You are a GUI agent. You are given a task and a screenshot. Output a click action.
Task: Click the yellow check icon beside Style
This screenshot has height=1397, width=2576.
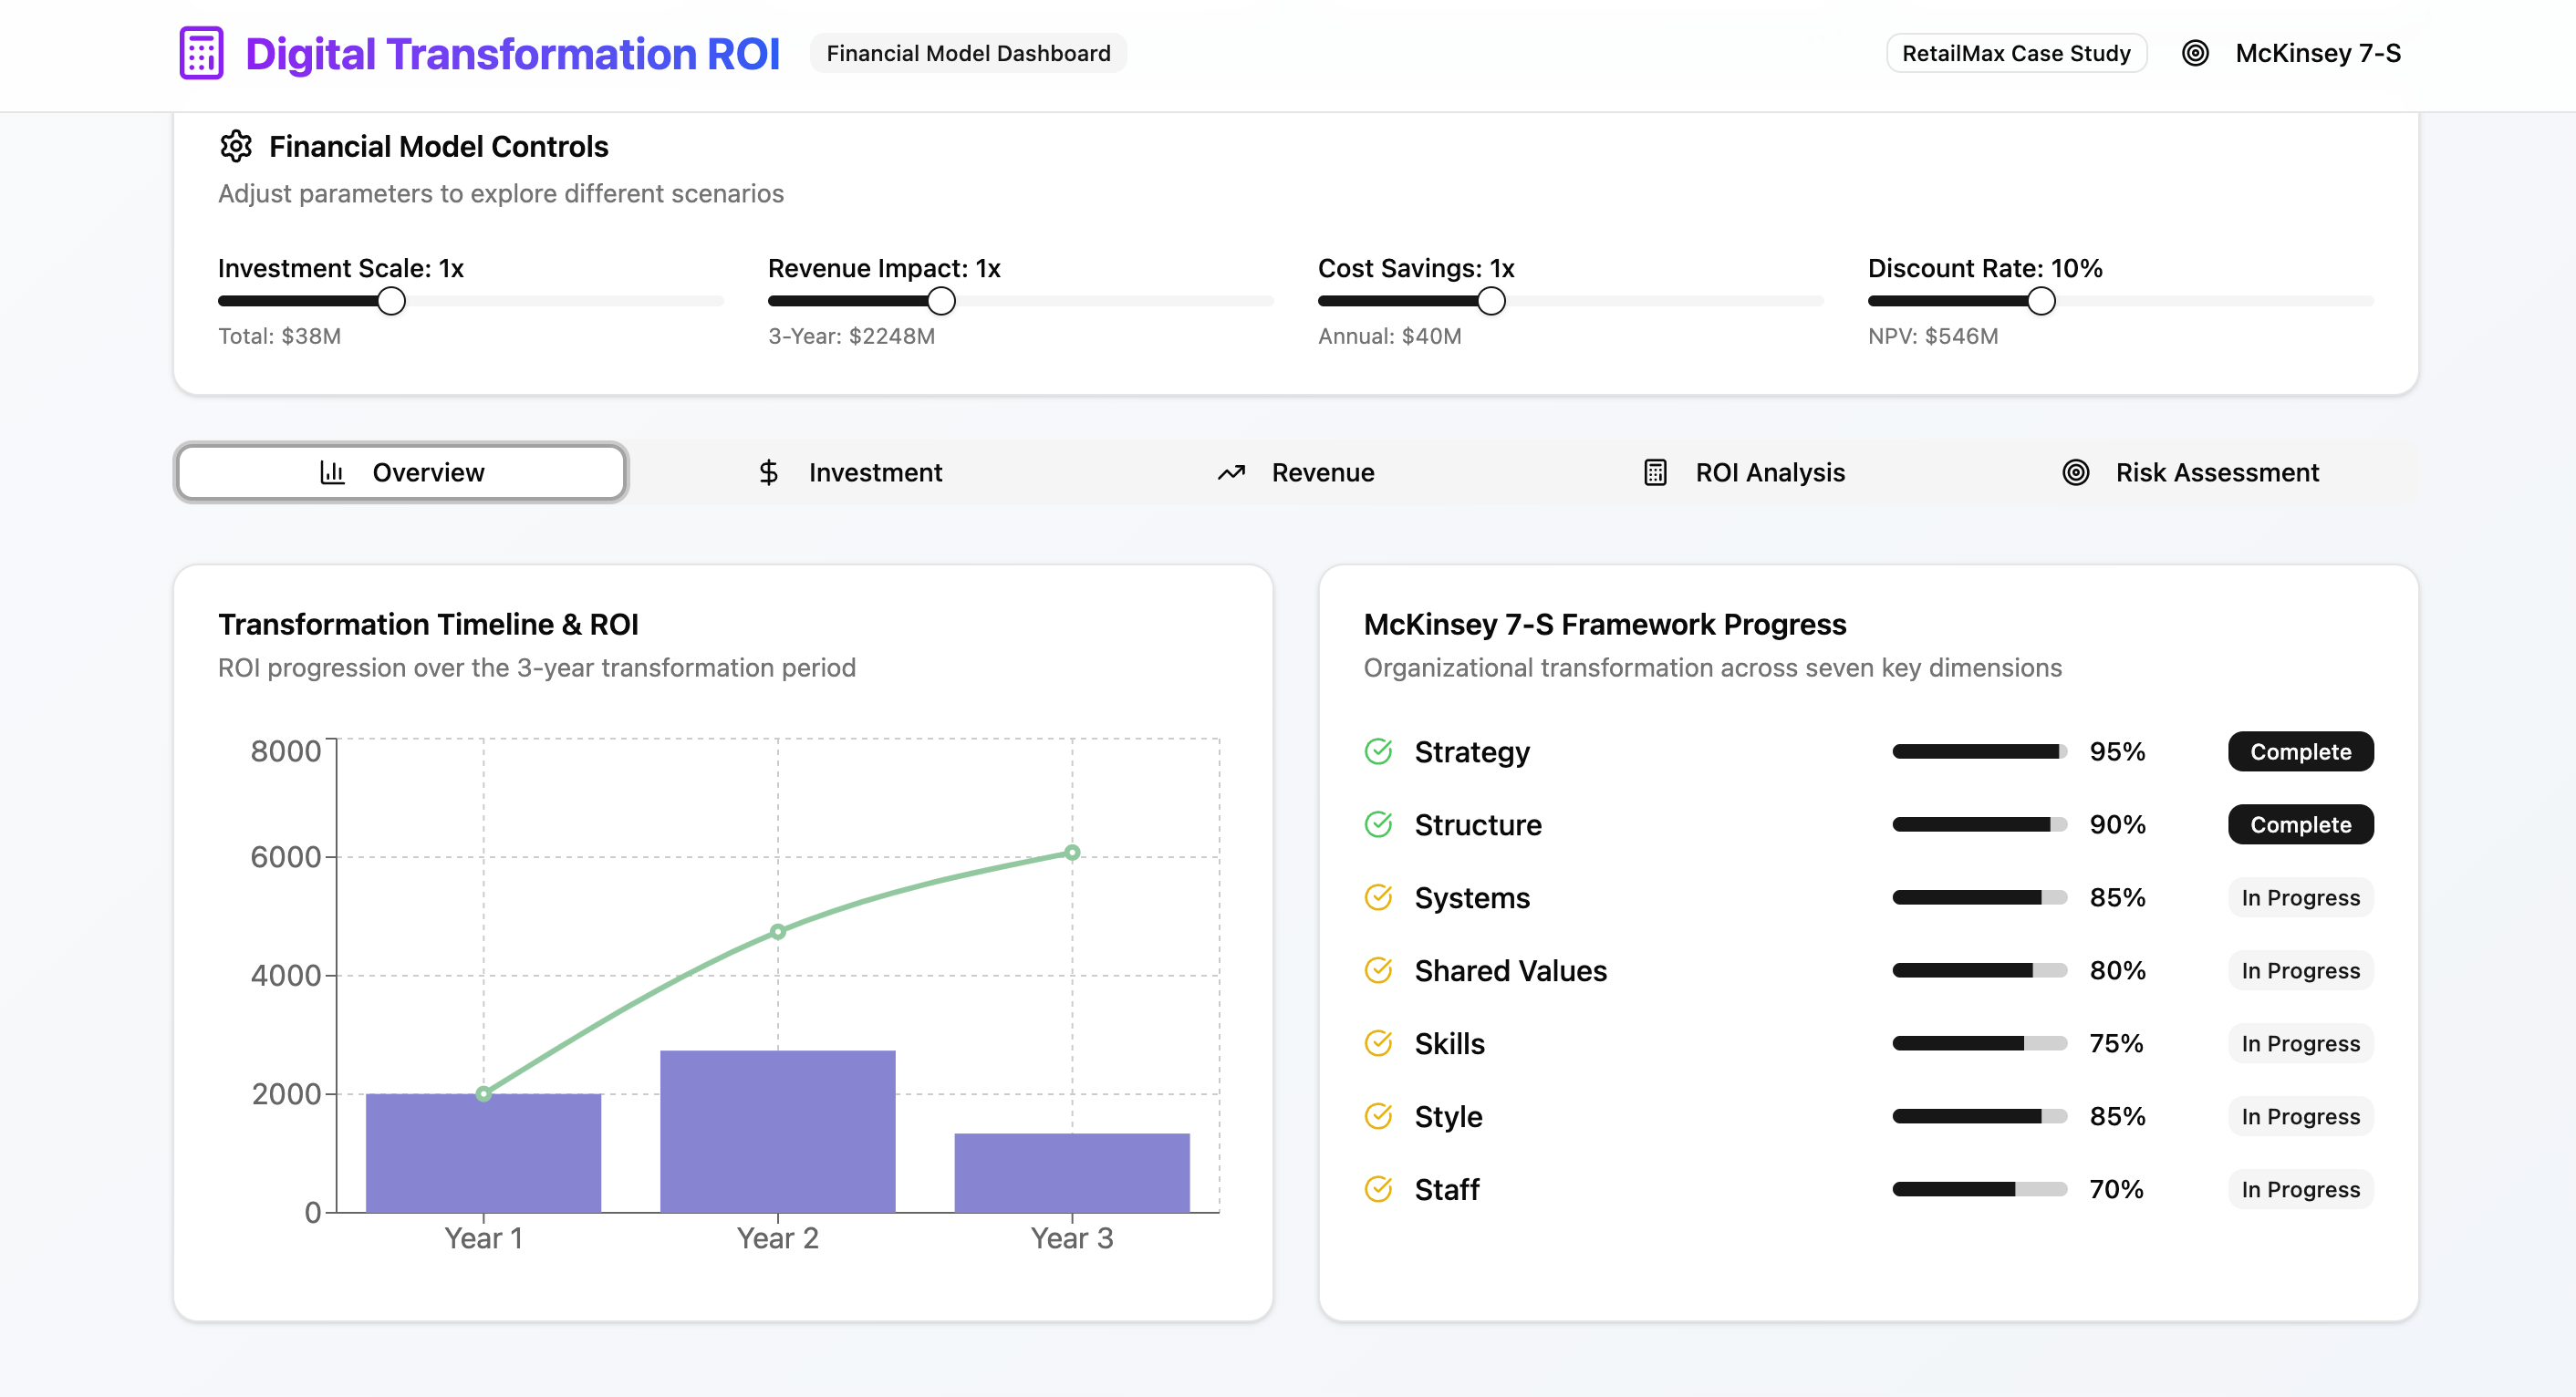coord(1378,1116)
